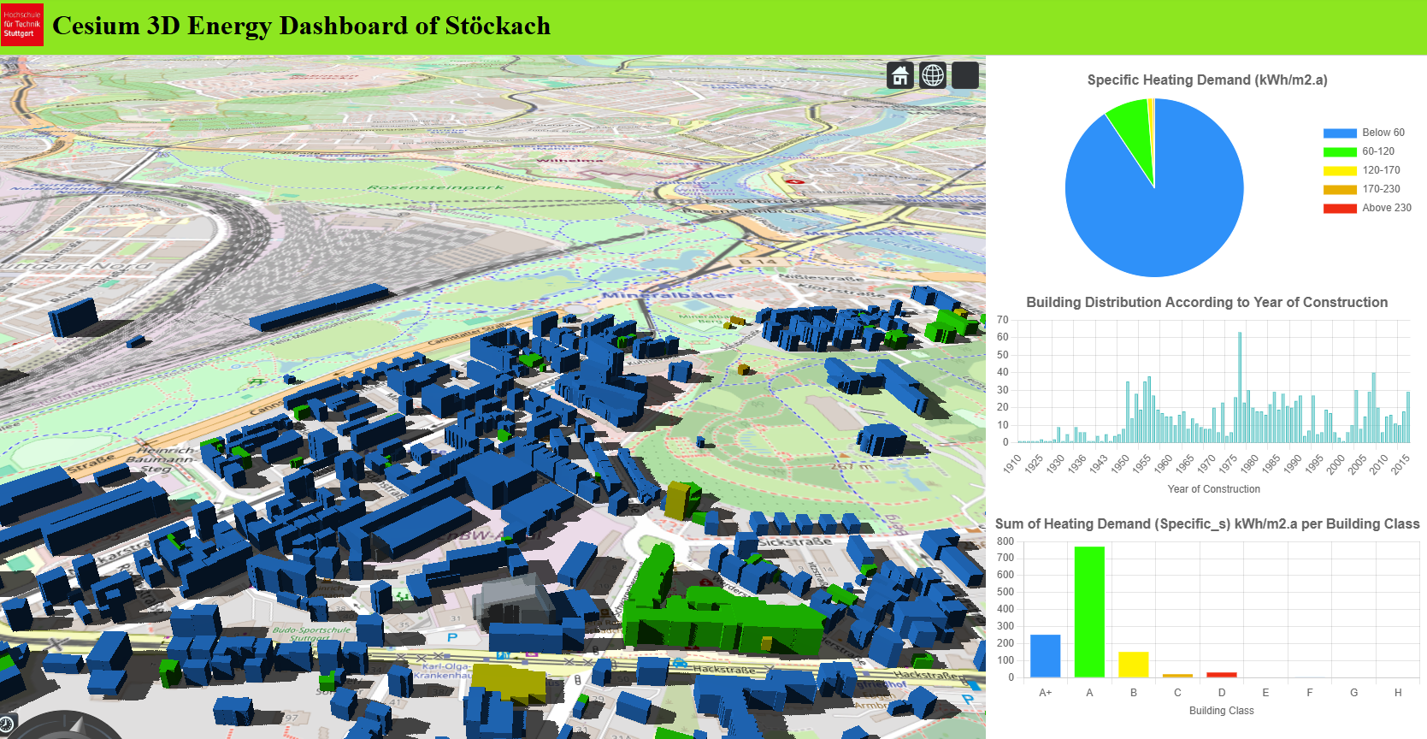
Task: Click the Home view button on the map
Action: [900, 75]
